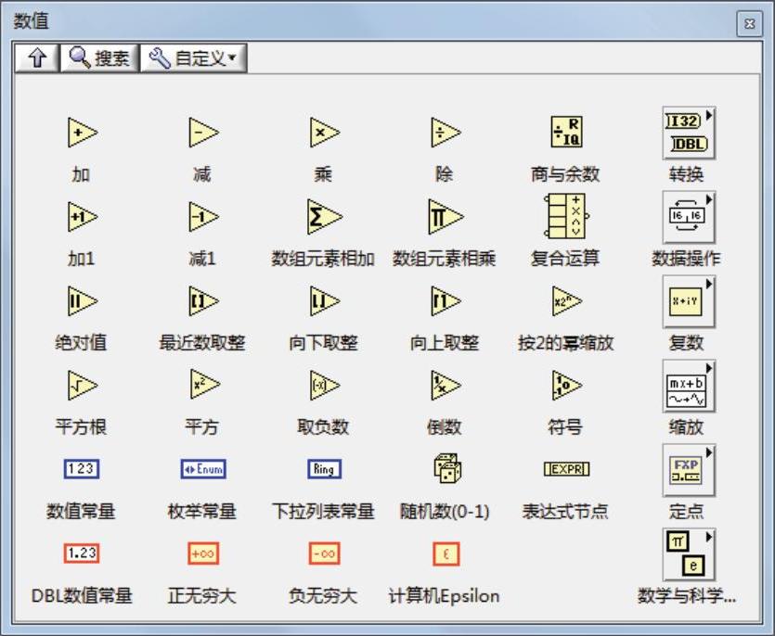Pick the 向上取整 ceiling icon

coord(446,301)
